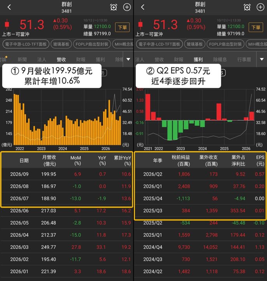Select the 2026/03 revenue row
This screenshot has width=267, height=281.
[x=67, y=247]
